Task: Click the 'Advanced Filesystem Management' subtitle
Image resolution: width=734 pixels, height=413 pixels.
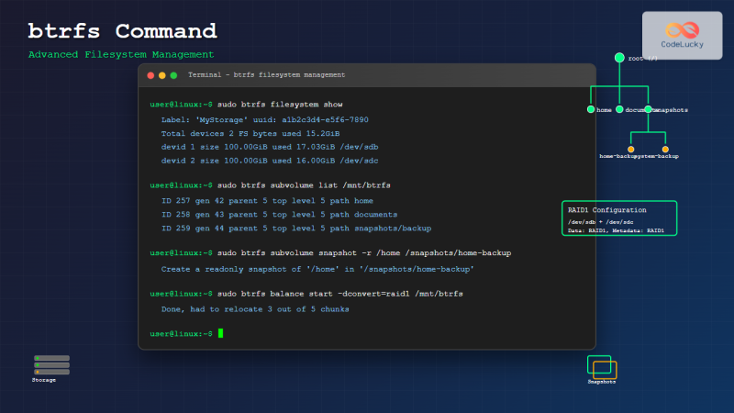Action: [x=127, y=55]
